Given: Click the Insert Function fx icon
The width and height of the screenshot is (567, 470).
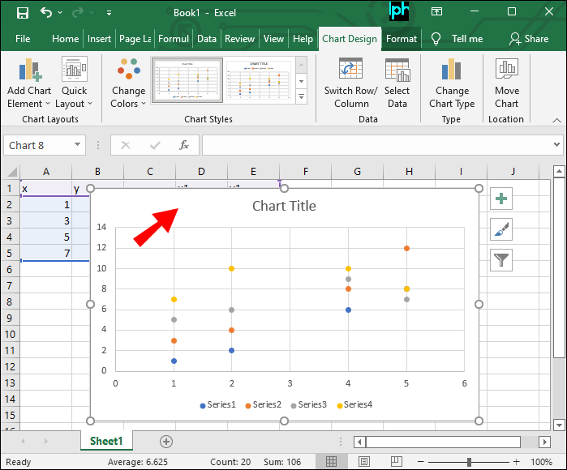Looking at the screenshot, I should 184,145.
